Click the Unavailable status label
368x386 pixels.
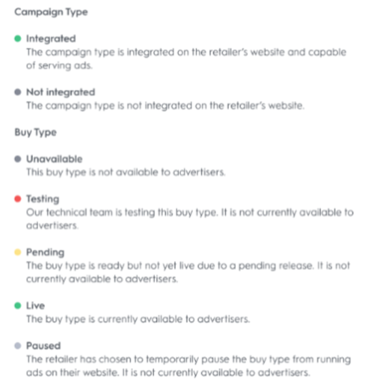click(x=54, y=159)
